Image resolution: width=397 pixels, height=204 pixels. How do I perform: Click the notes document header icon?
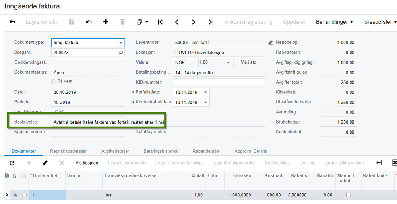point(24,176)
